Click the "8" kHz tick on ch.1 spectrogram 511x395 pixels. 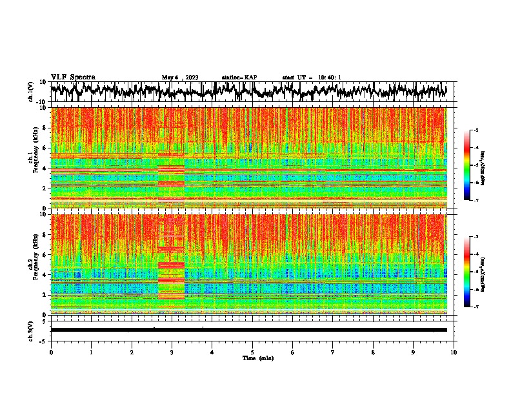pyautogui.click(x=45, y=128)
